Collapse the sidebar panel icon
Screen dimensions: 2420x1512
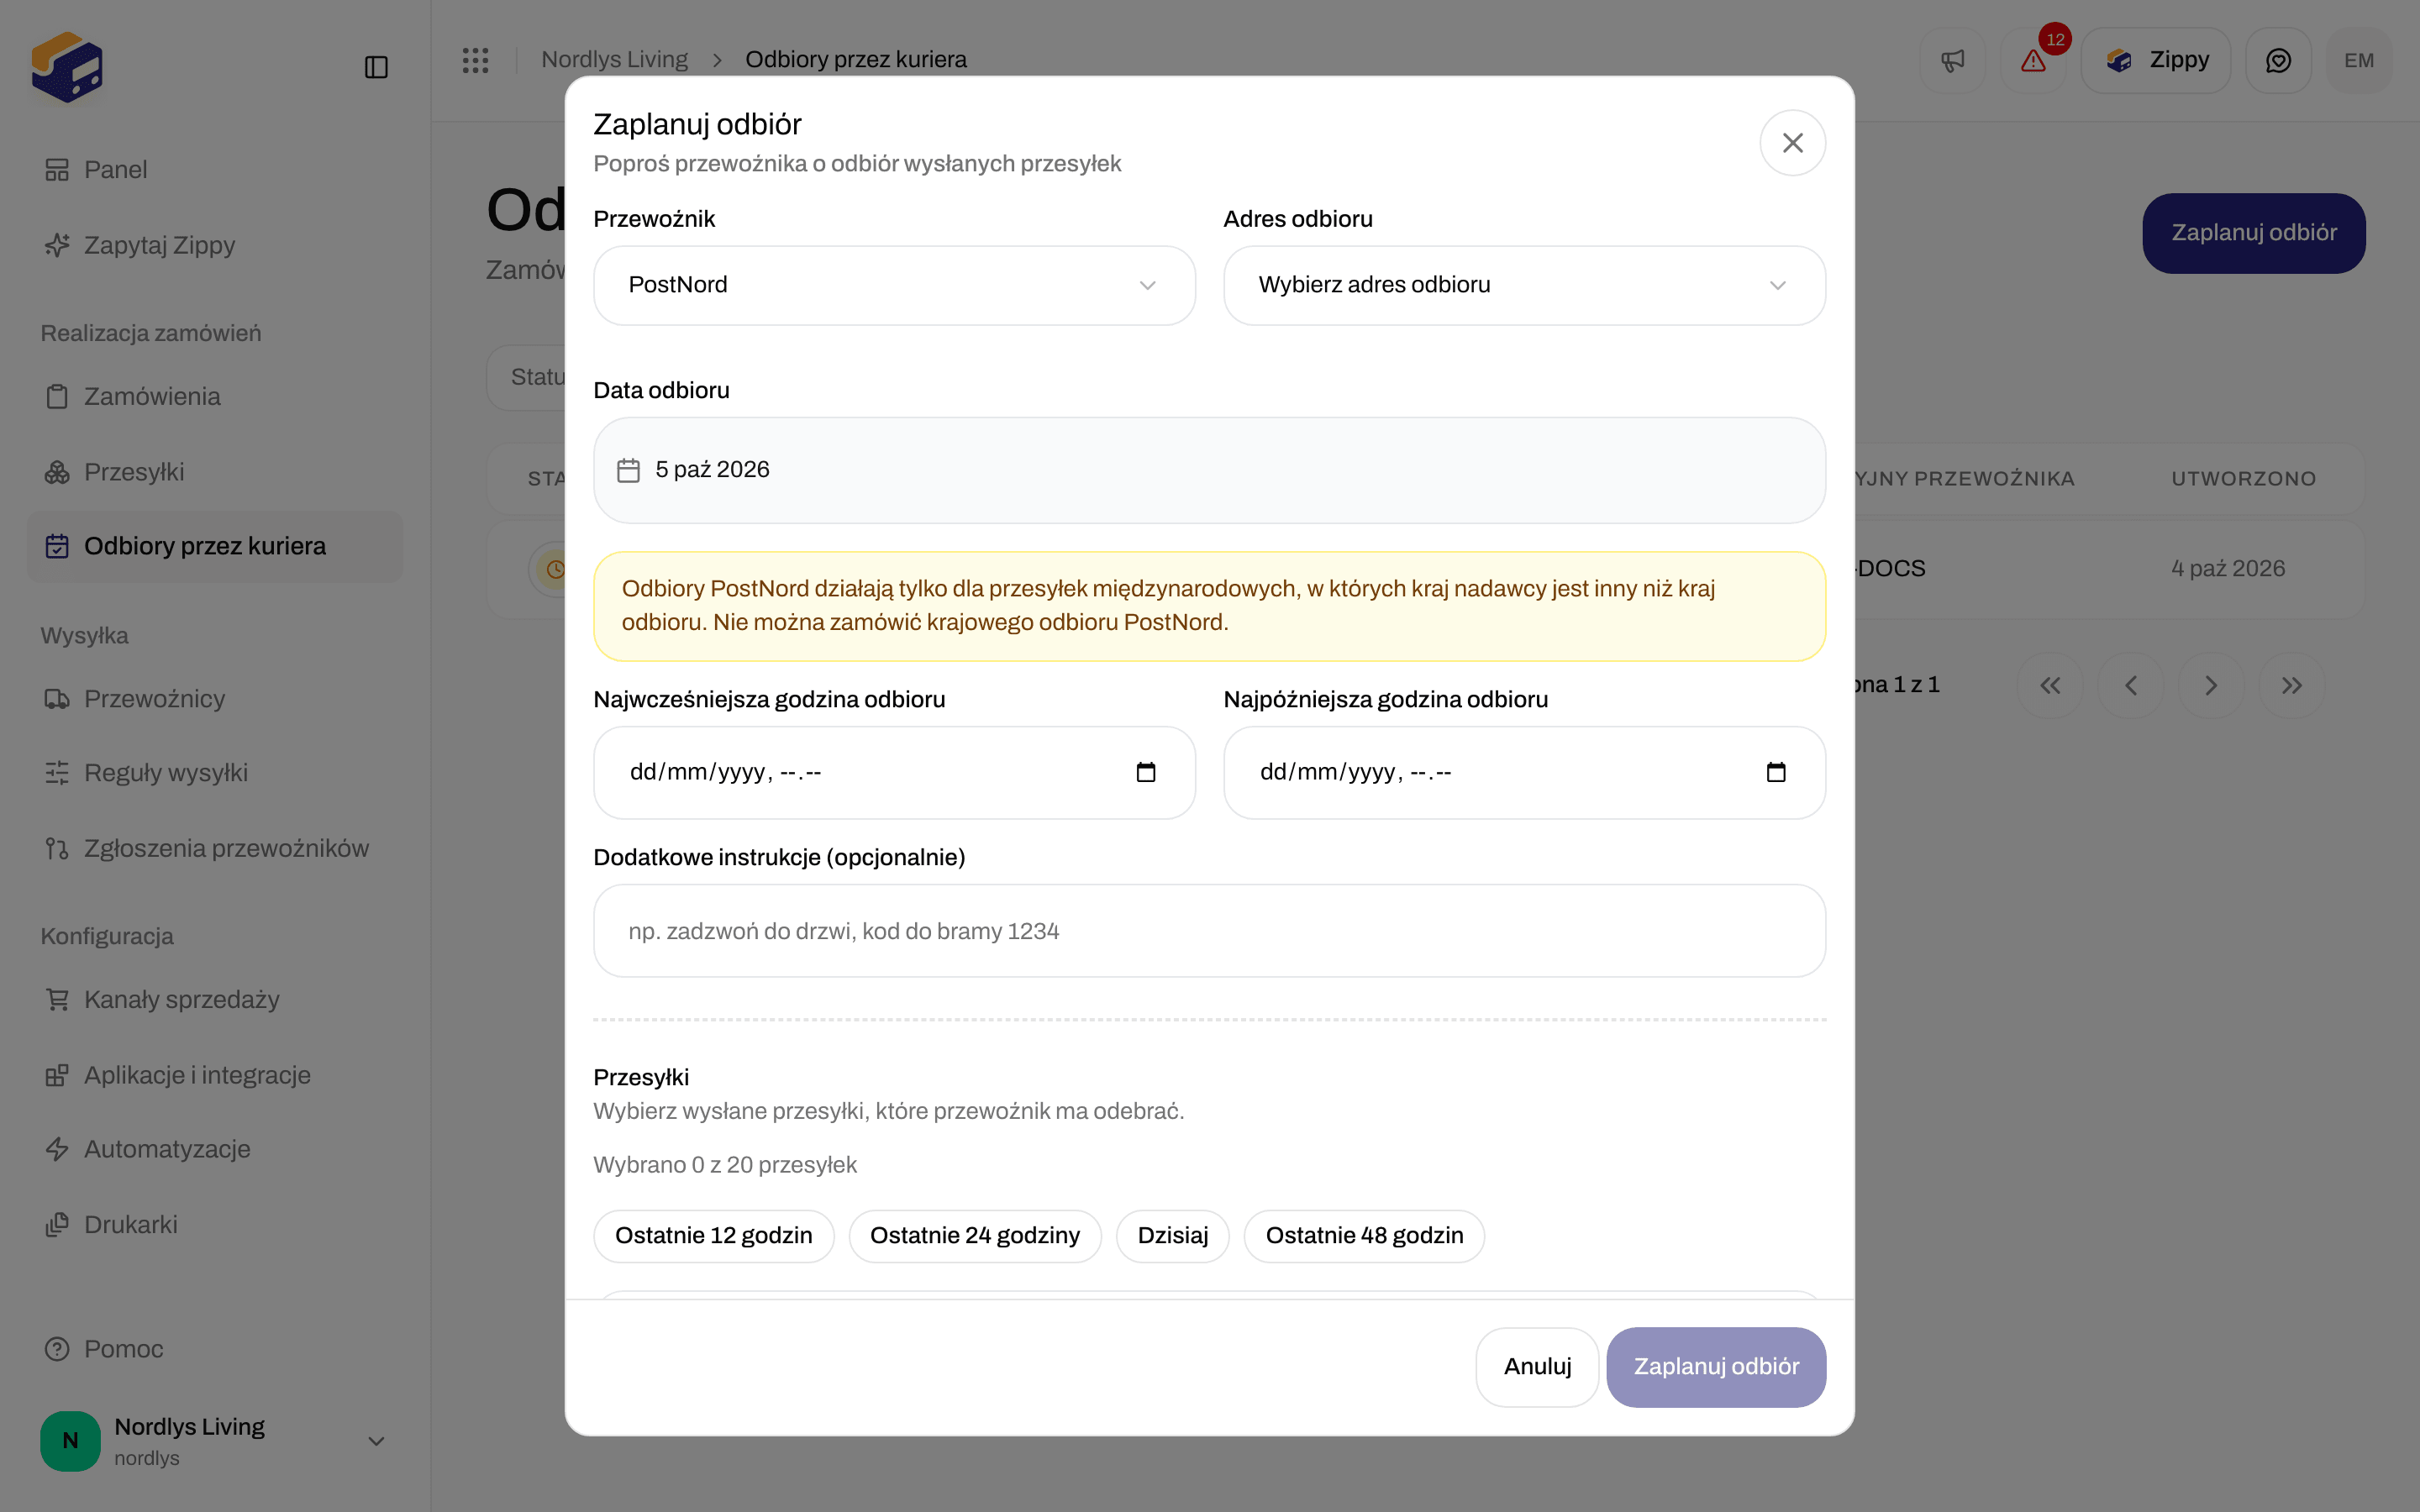[376, 67]
